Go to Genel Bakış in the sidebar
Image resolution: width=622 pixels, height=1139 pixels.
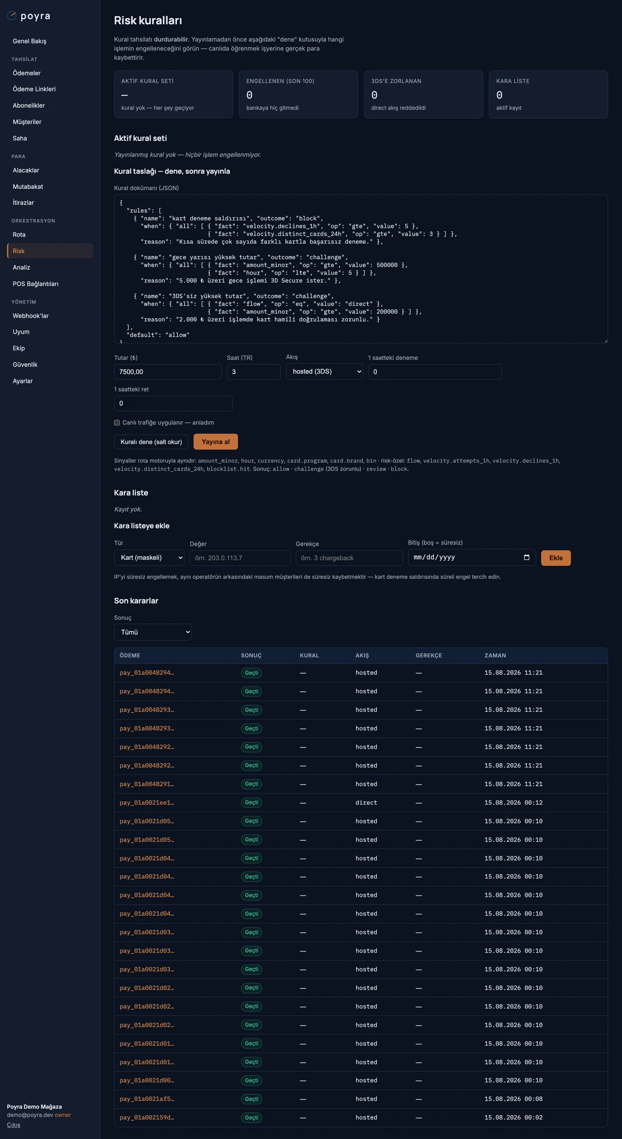click(x=50, y=41)
